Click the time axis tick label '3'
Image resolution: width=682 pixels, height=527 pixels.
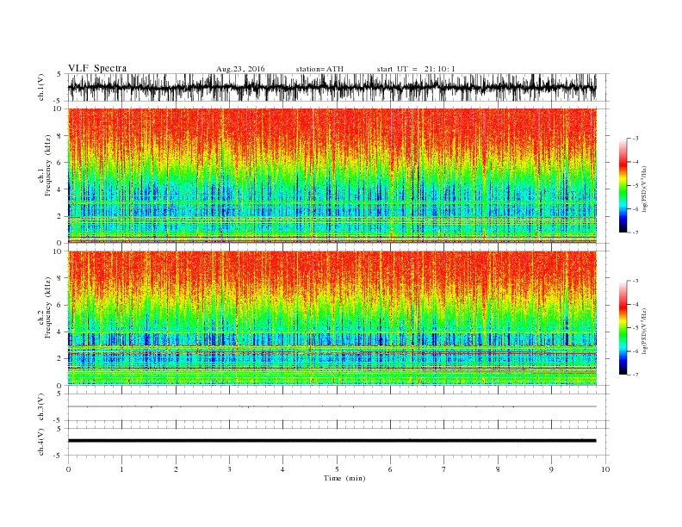point(229,469)
